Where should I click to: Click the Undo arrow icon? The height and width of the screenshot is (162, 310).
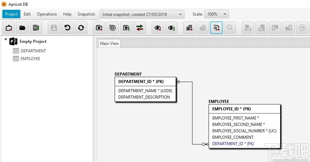click(x=67, y=28)
